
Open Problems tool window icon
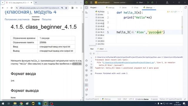86,90
